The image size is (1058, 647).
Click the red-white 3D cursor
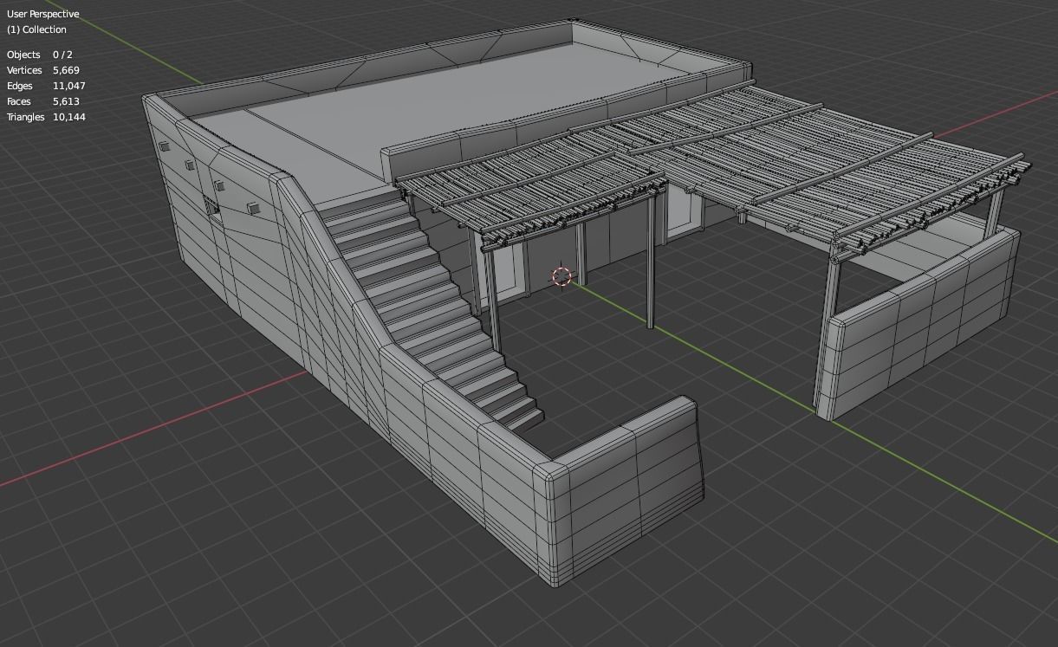click(x=561, y=276)
